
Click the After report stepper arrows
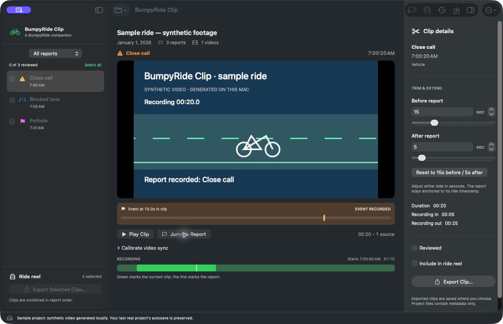click(492, 147)
